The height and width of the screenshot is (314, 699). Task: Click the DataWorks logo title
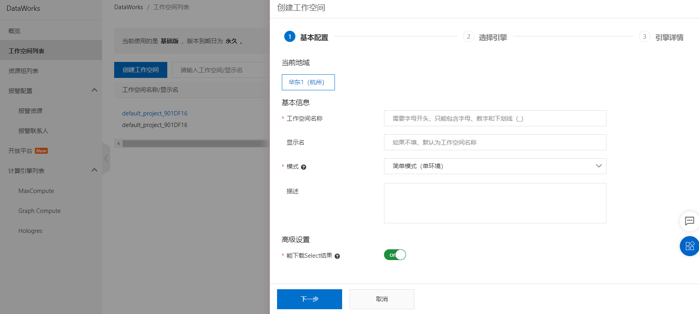tap(23, 8)
